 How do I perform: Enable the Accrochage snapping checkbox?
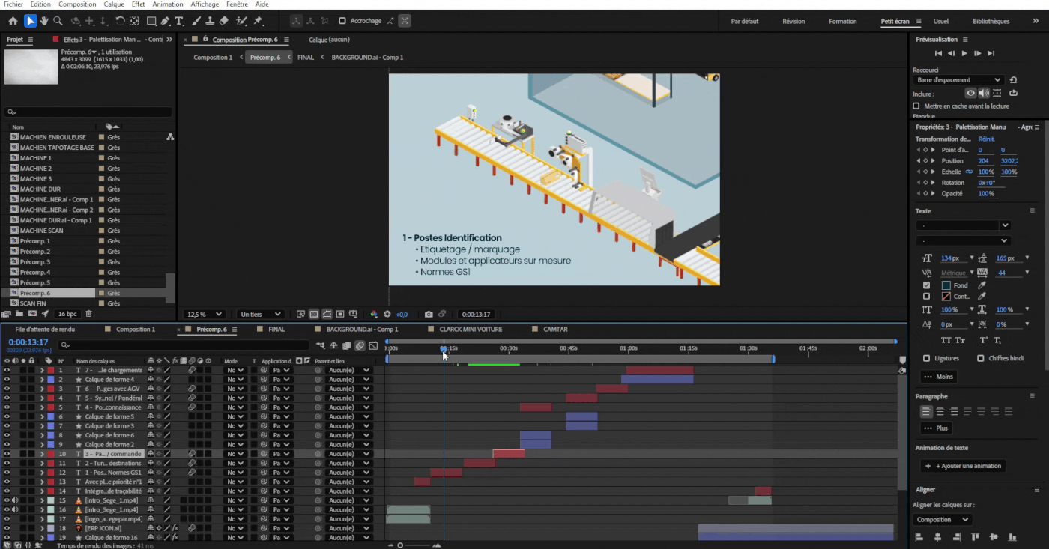(x=342, y=21)
